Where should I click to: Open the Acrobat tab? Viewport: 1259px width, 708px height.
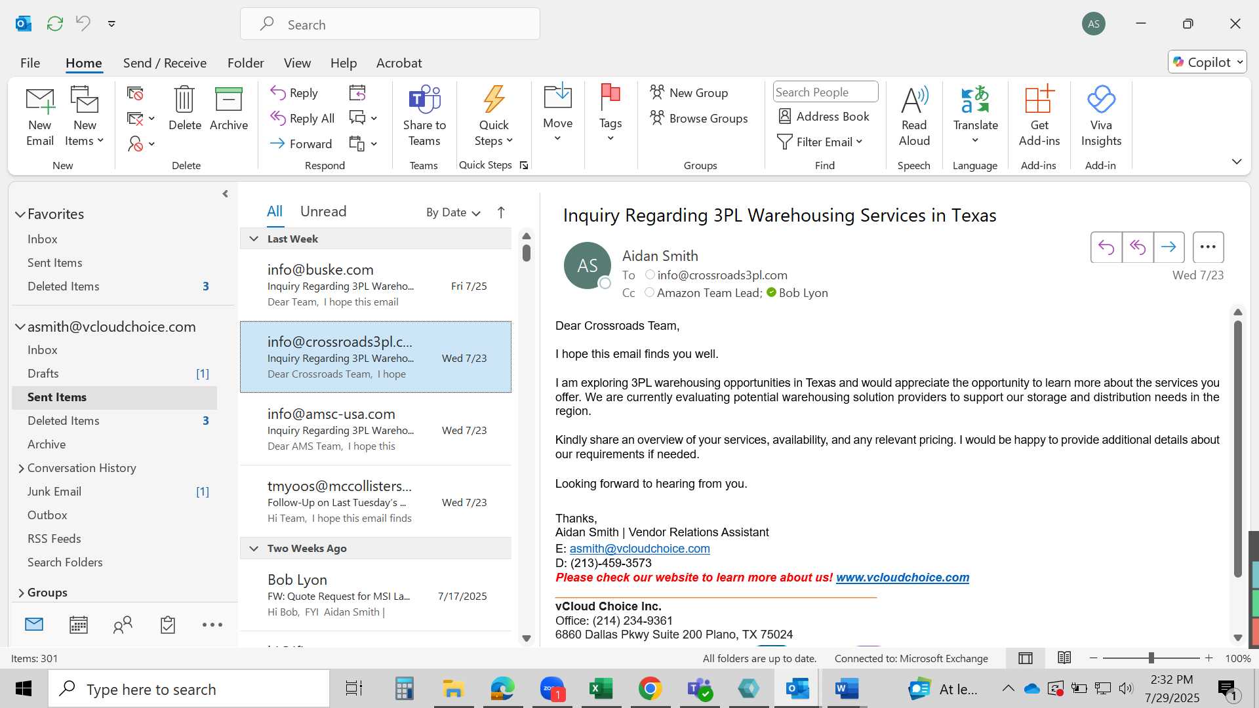pos(399,63)
